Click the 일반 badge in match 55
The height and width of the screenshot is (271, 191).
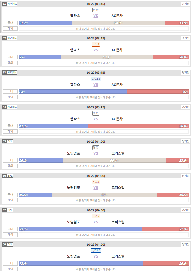[x=96, y=147]
